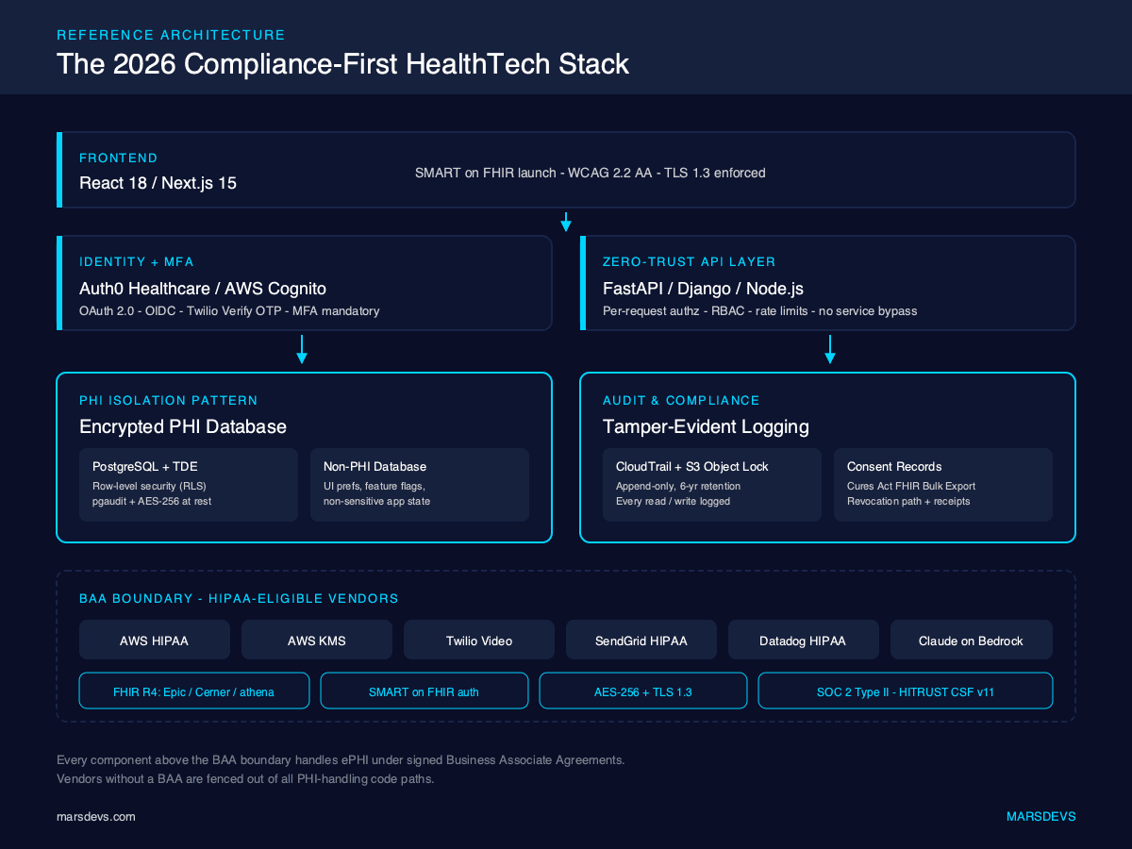Viewport: 1132px width, 849px height.
Task: Select the Tamper-Evident Logging heading
Action: click(706, 426)
